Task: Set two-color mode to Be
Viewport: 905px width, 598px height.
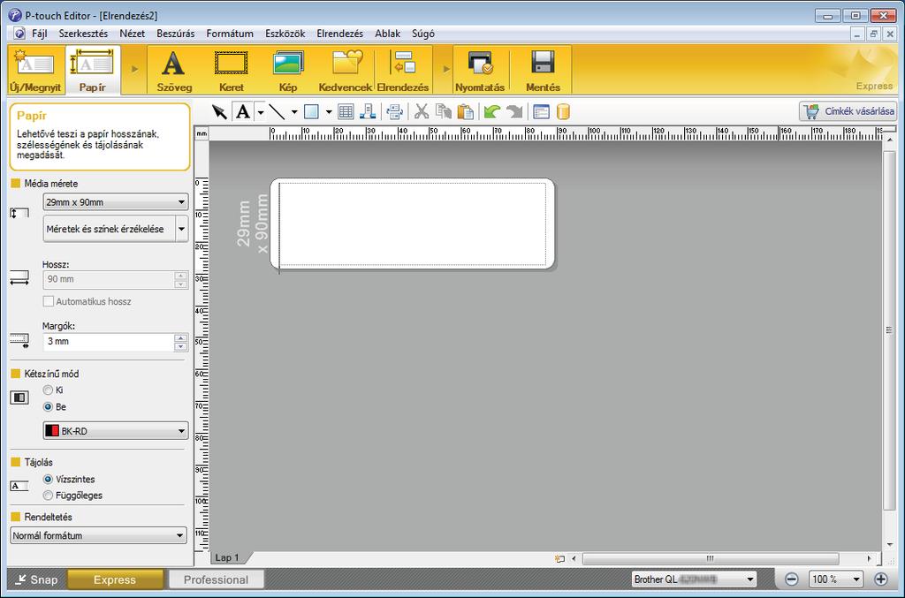Action: click(x=48, y=406)
